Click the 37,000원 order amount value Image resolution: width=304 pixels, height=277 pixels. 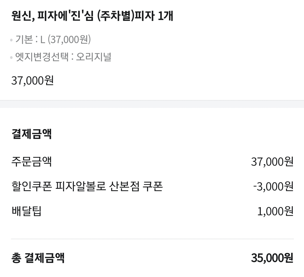pyautogui.click(x=272, y=161)
